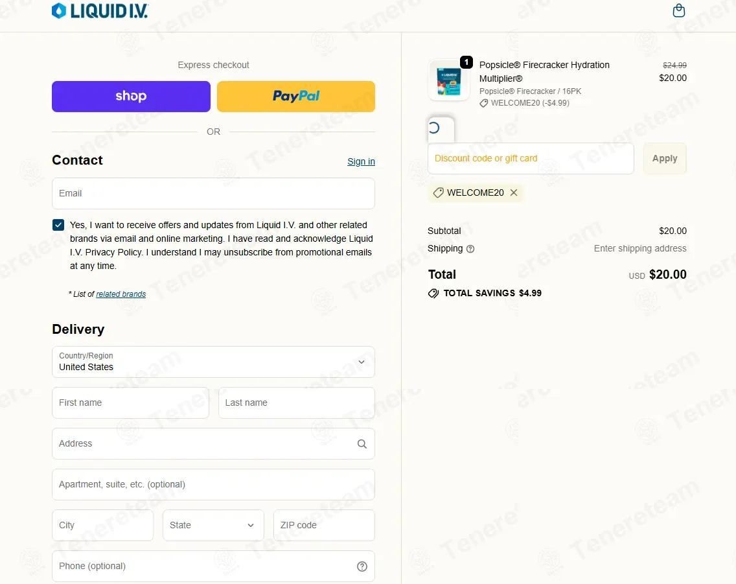The image size is (736, 584).
Task: Click the Address input field
Action: click(x=213, y=443)
